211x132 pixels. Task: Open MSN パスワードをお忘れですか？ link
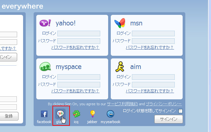[x=150, y=48]
